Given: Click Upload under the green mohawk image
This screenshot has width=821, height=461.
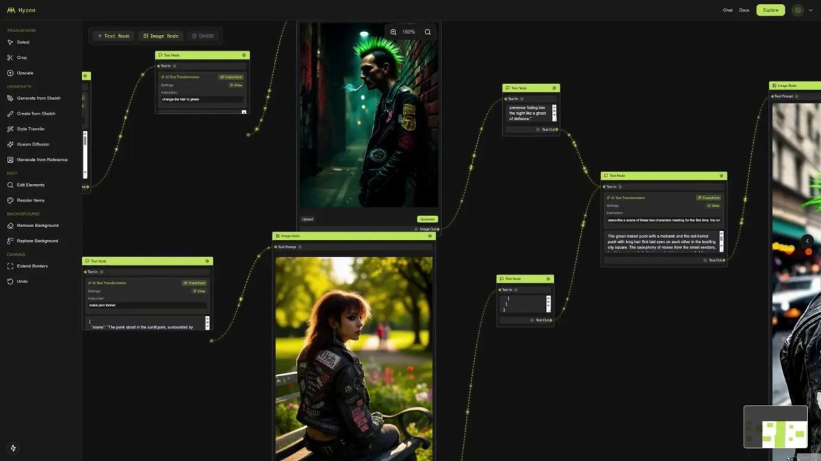Looking at the screenshot, I should click(x=308, y=219).
